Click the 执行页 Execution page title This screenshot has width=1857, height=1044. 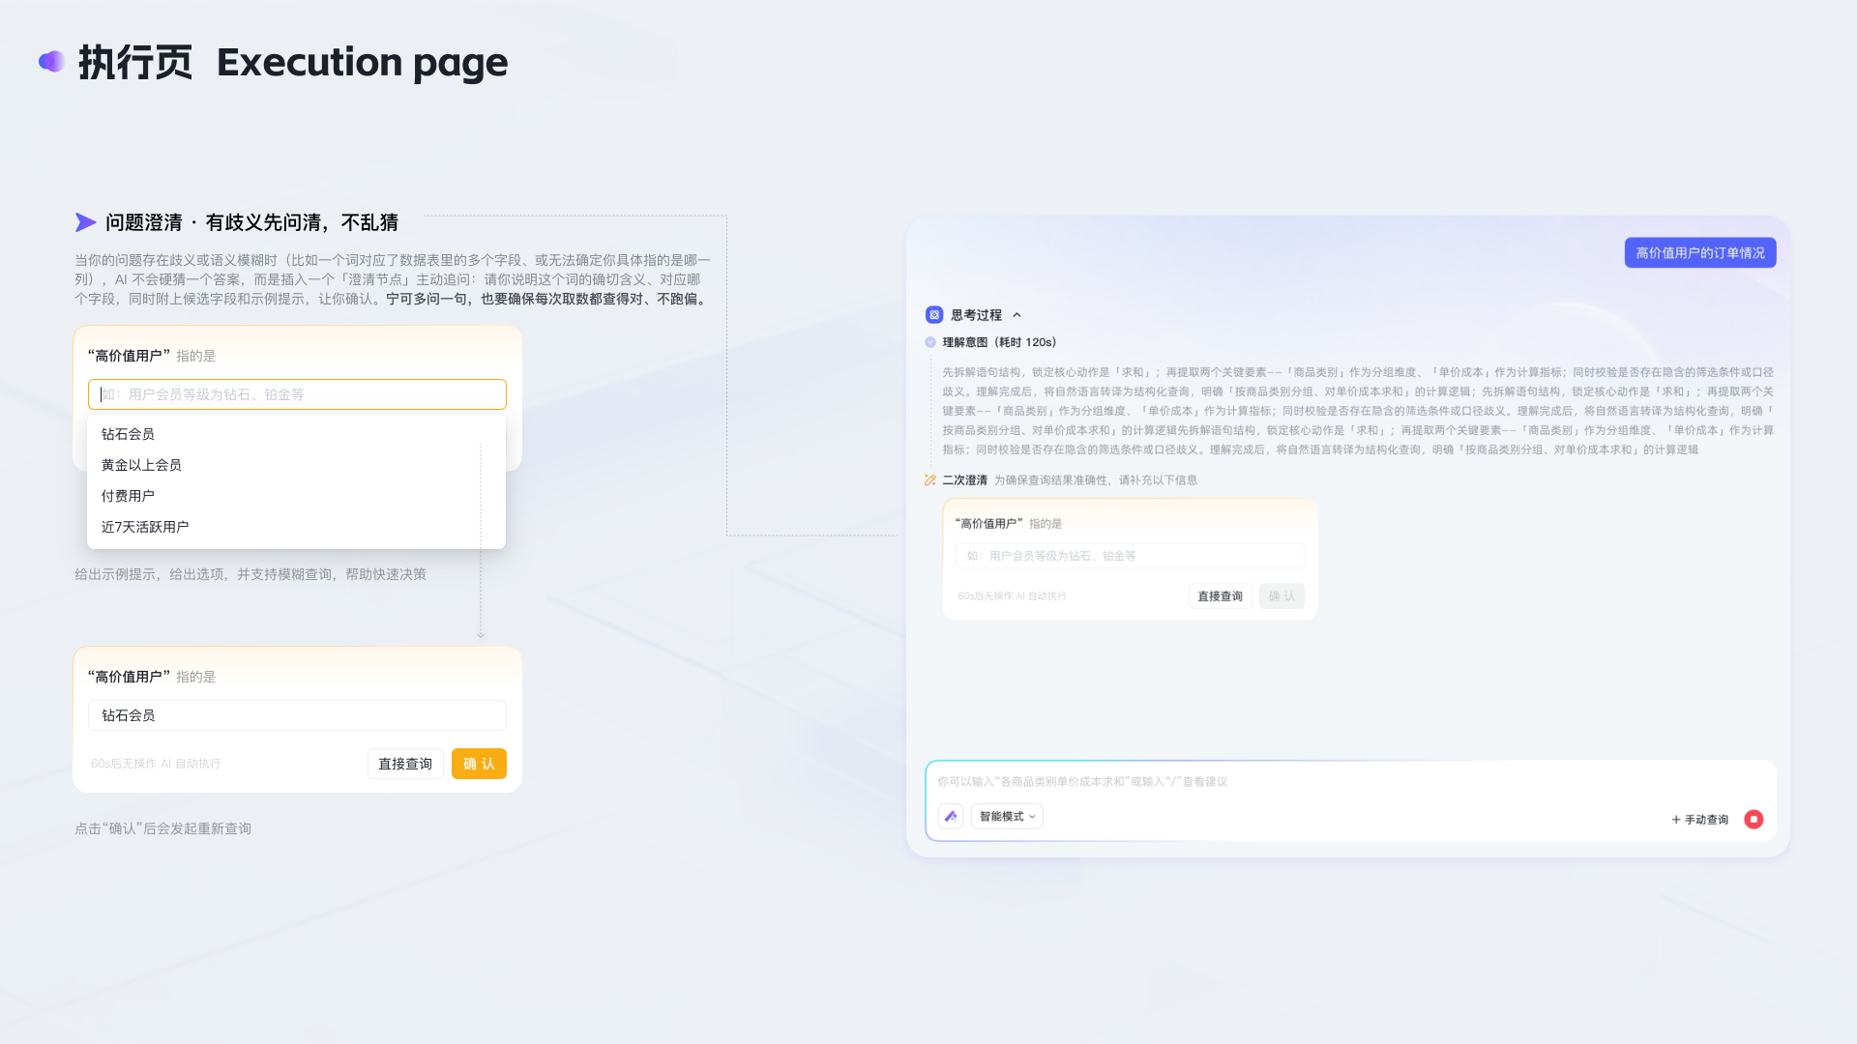coord(292,62)
